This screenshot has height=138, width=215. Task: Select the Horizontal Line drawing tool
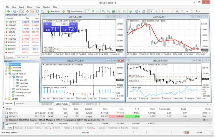(167, 11)
